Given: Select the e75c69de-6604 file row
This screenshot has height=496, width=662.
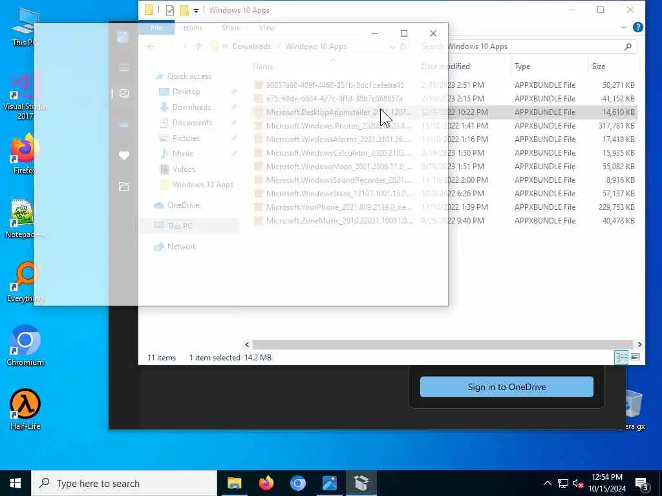Looking at the screenshot, I should (x=444, y=98).
